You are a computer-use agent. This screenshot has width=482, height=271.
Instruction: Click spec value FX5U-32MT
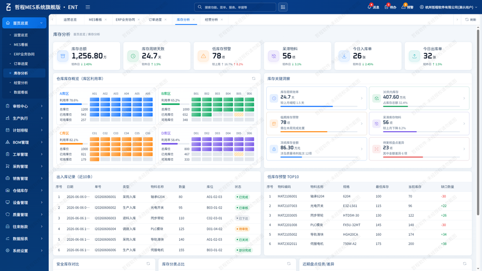click(x=352, y=225)
